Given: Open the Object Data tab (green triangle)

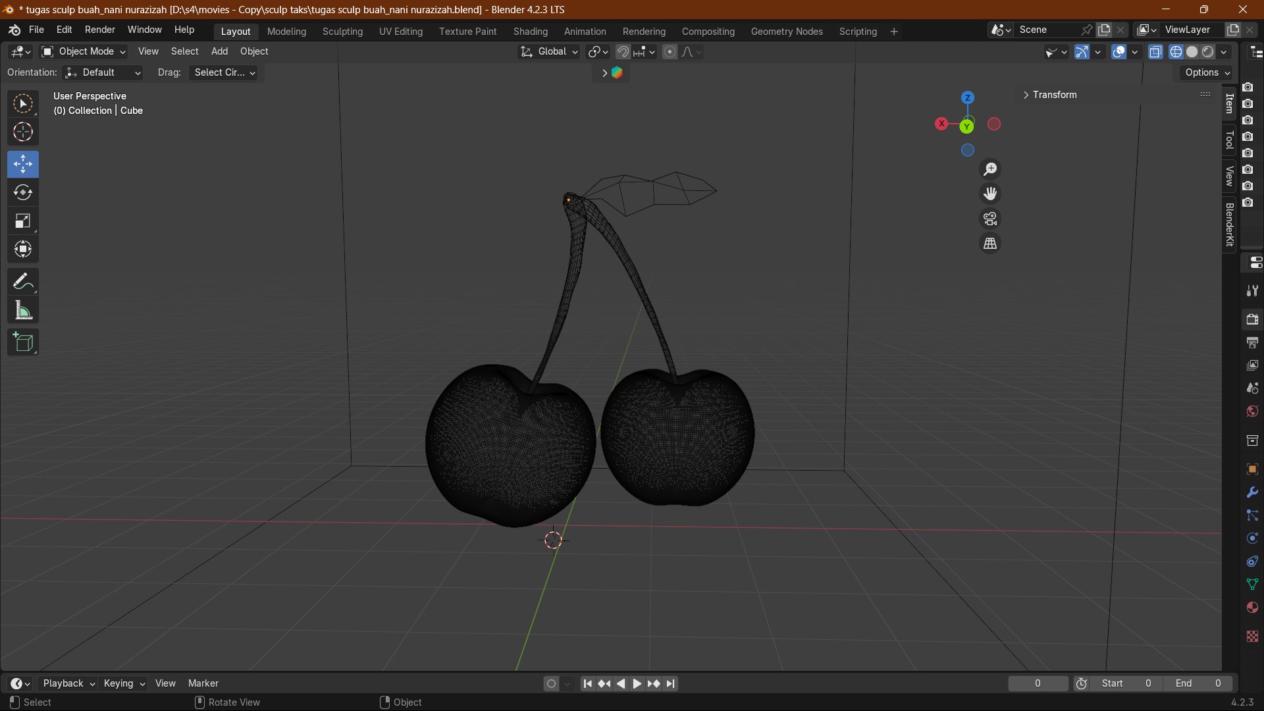Looking at the screenshot, I should coord(1252,585).
